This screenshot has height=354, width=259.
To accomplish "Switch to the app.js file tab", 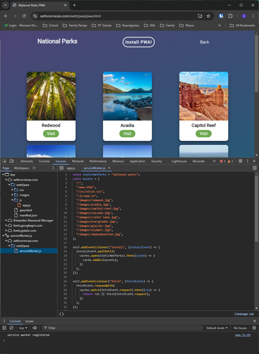I will click(71, 168).
